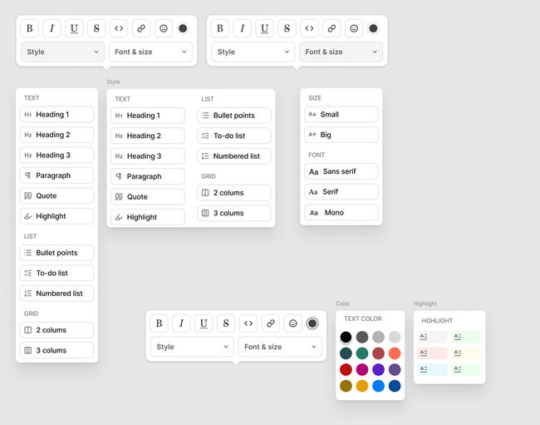
Task: Click the Sans serif font option
Action: click(341, 171)
